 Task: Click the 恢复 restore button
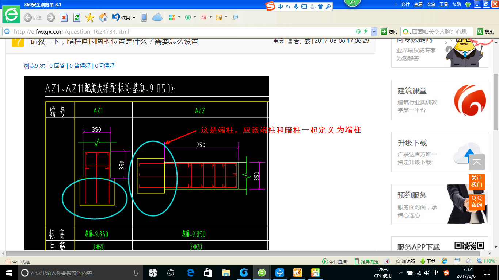pos(121,17)
